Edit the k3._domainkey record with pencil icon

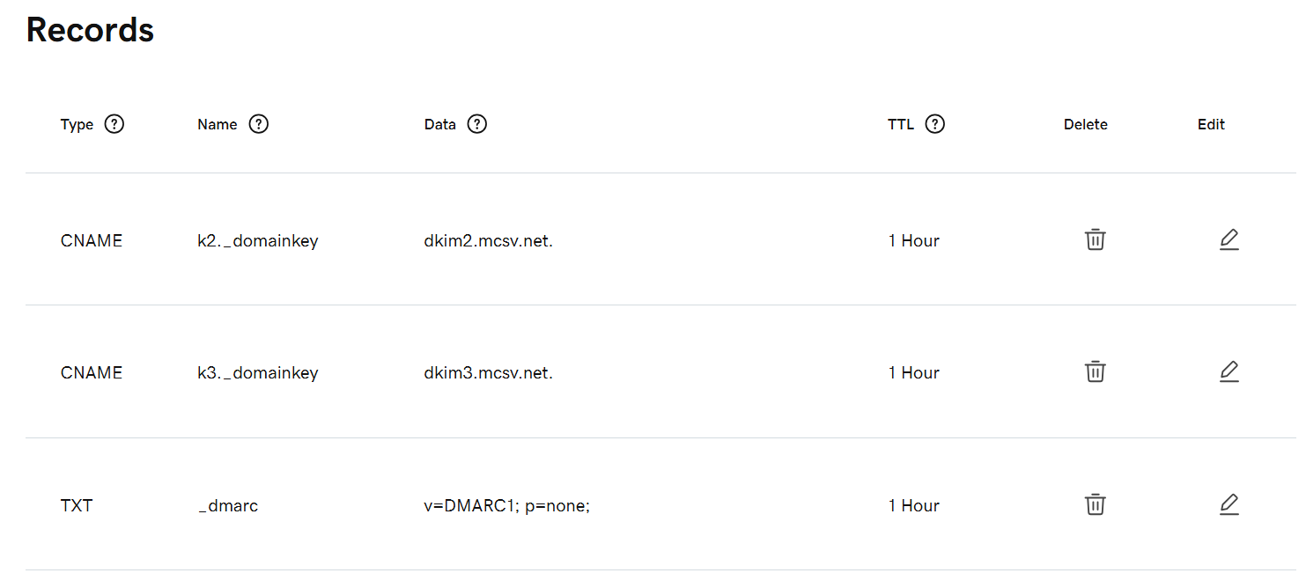click(1229, 371)
